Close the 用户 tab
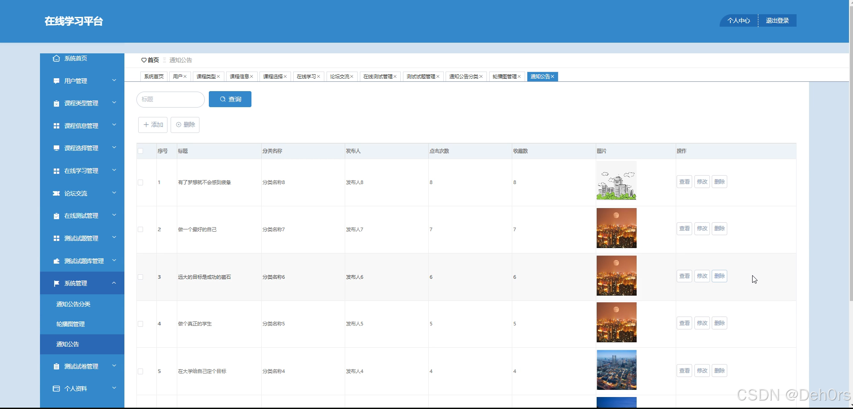 tap(185, 76)
